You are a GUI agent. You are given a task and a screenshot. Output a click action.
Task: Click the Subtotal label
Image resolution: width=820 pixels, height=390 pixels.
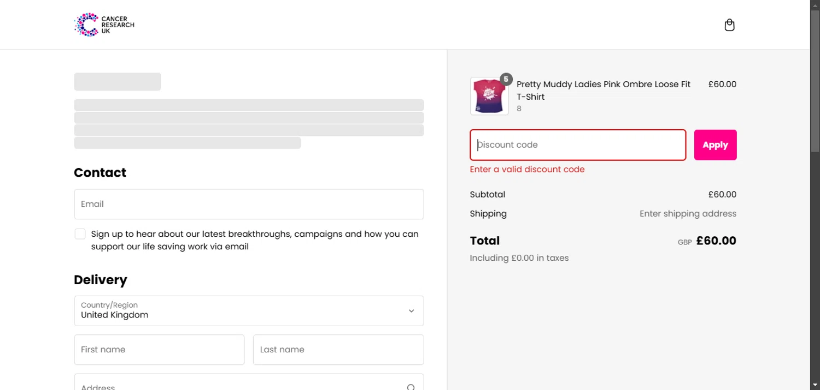point(487,194)
